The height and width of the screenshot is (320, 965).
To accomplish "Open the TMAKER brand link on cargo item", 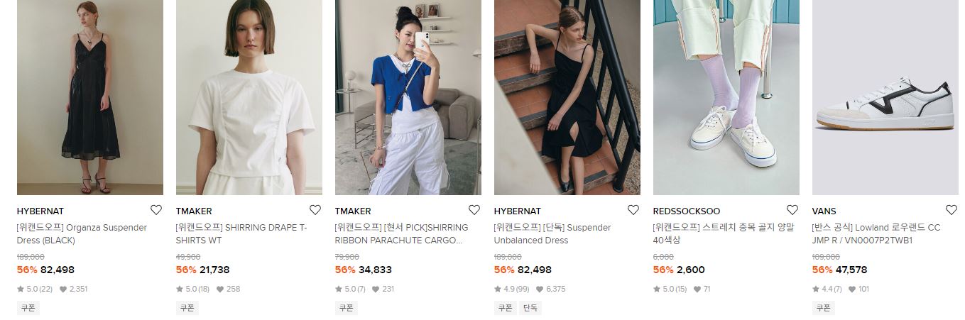I will pyautogui.click(x=353, y=211).
